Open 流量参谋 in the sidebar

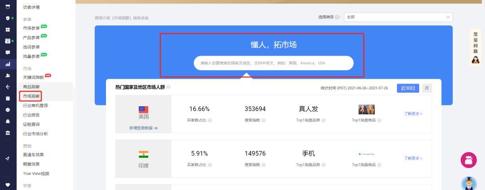(x=31, y=57)
